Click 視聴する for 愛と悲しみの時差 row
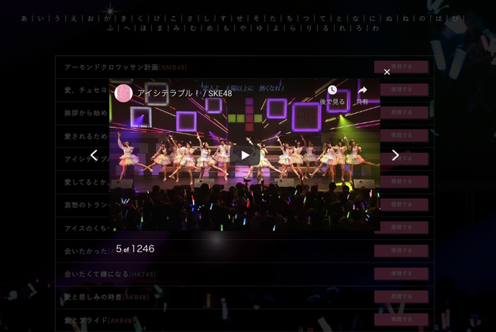 tap(401, 296)
